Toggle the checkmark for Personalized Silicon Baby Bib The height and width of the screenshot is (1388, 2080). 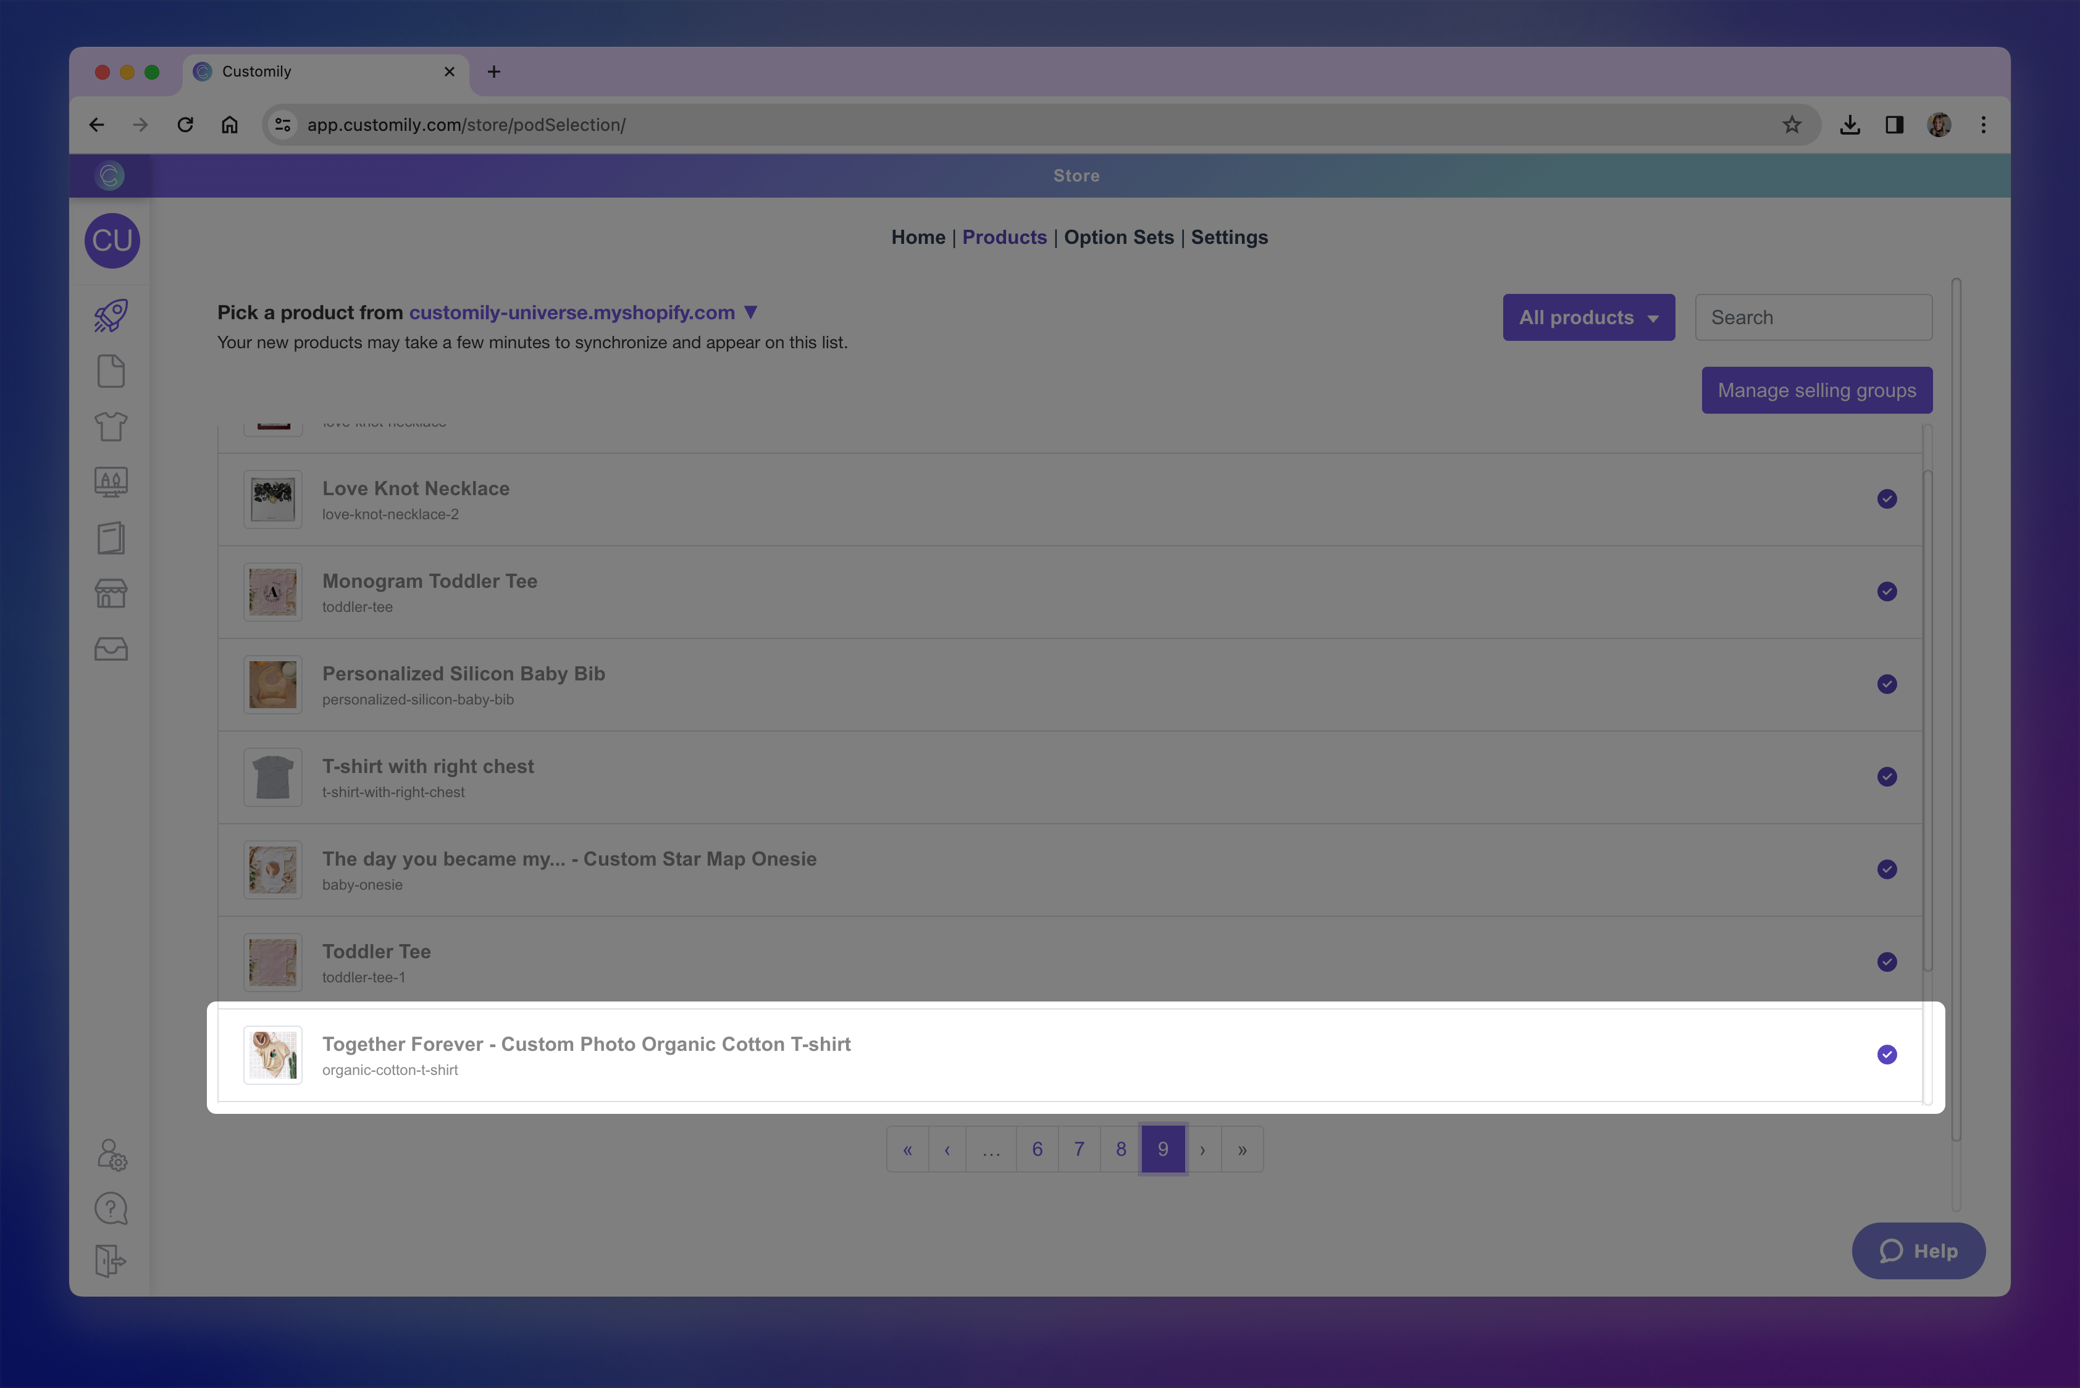tap(1886, 684)
